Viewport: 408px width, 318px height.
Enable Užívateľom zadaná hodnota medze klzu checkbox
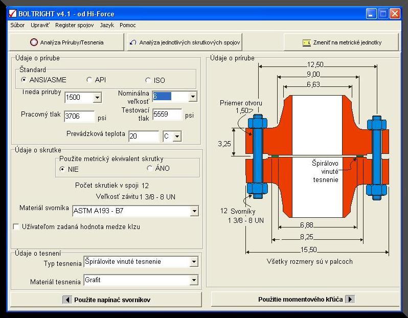click(x=16, y=226)
